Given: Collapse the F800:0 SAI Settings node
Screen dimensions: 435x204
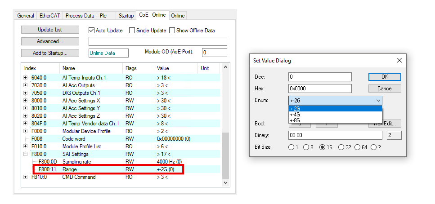Looking at the screenshot, I should (26, 154).
